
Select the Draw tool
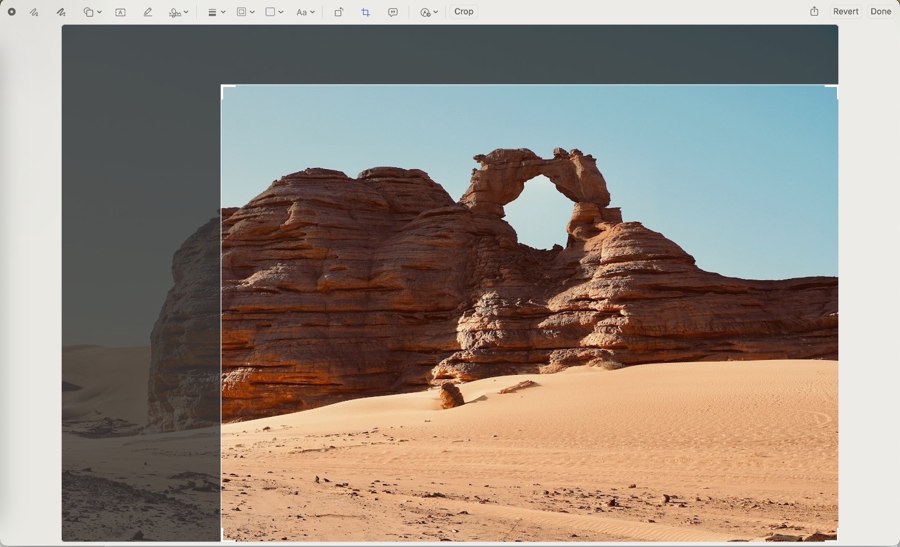[x=61, y=12]
